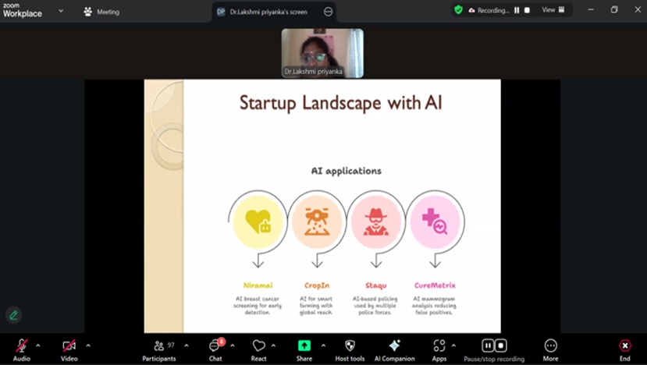Click the View button
Screen dimensions: 647x365
tap(553, 10)
